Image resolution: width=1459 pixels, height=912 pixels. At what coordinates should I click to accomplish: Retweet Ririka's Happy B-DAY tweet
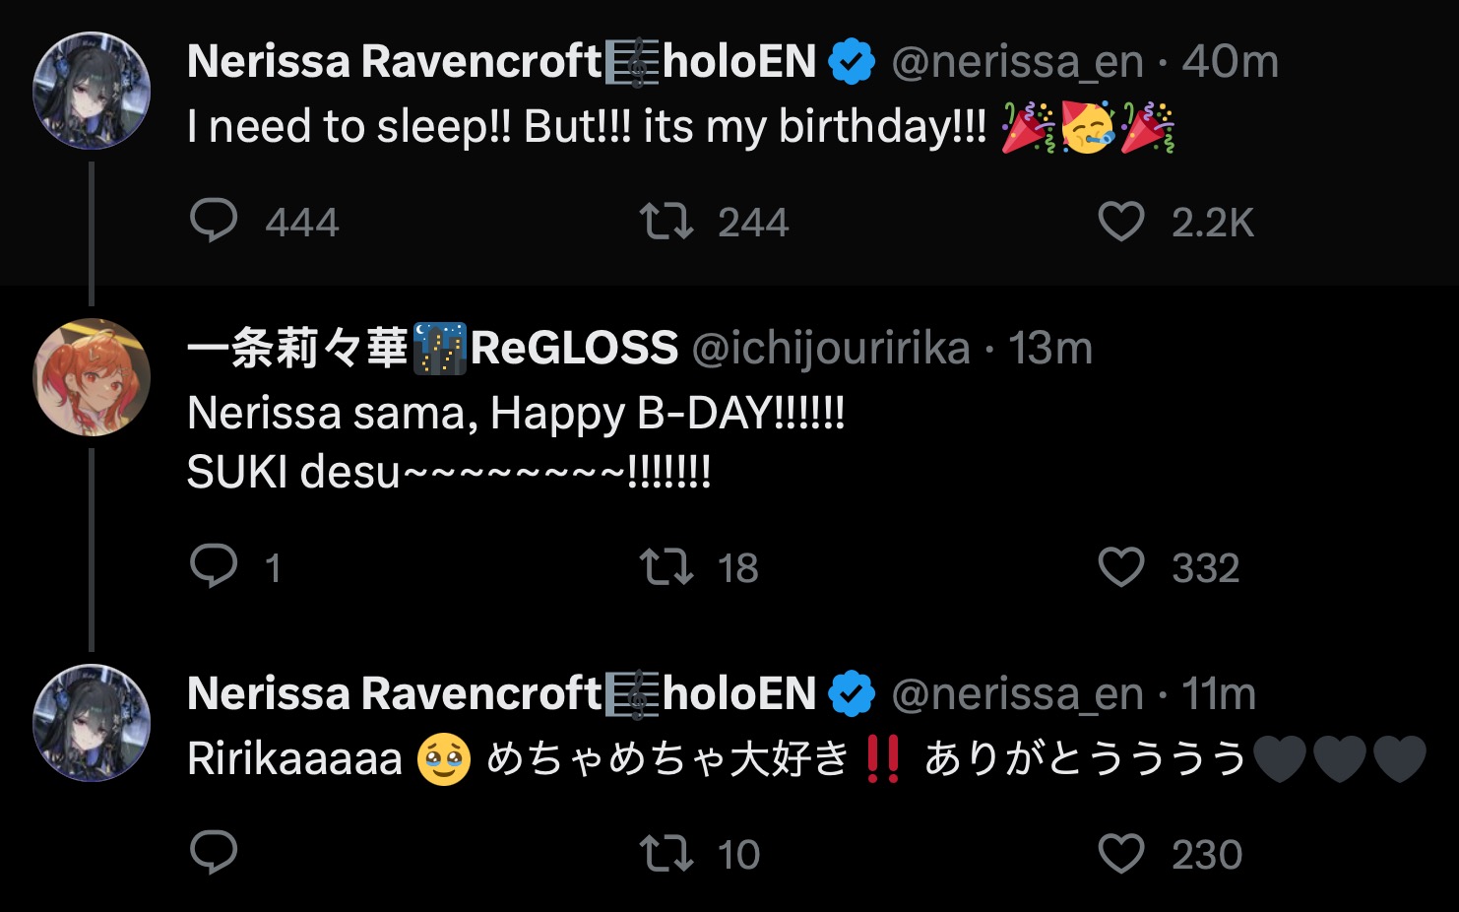click(666, 567)
